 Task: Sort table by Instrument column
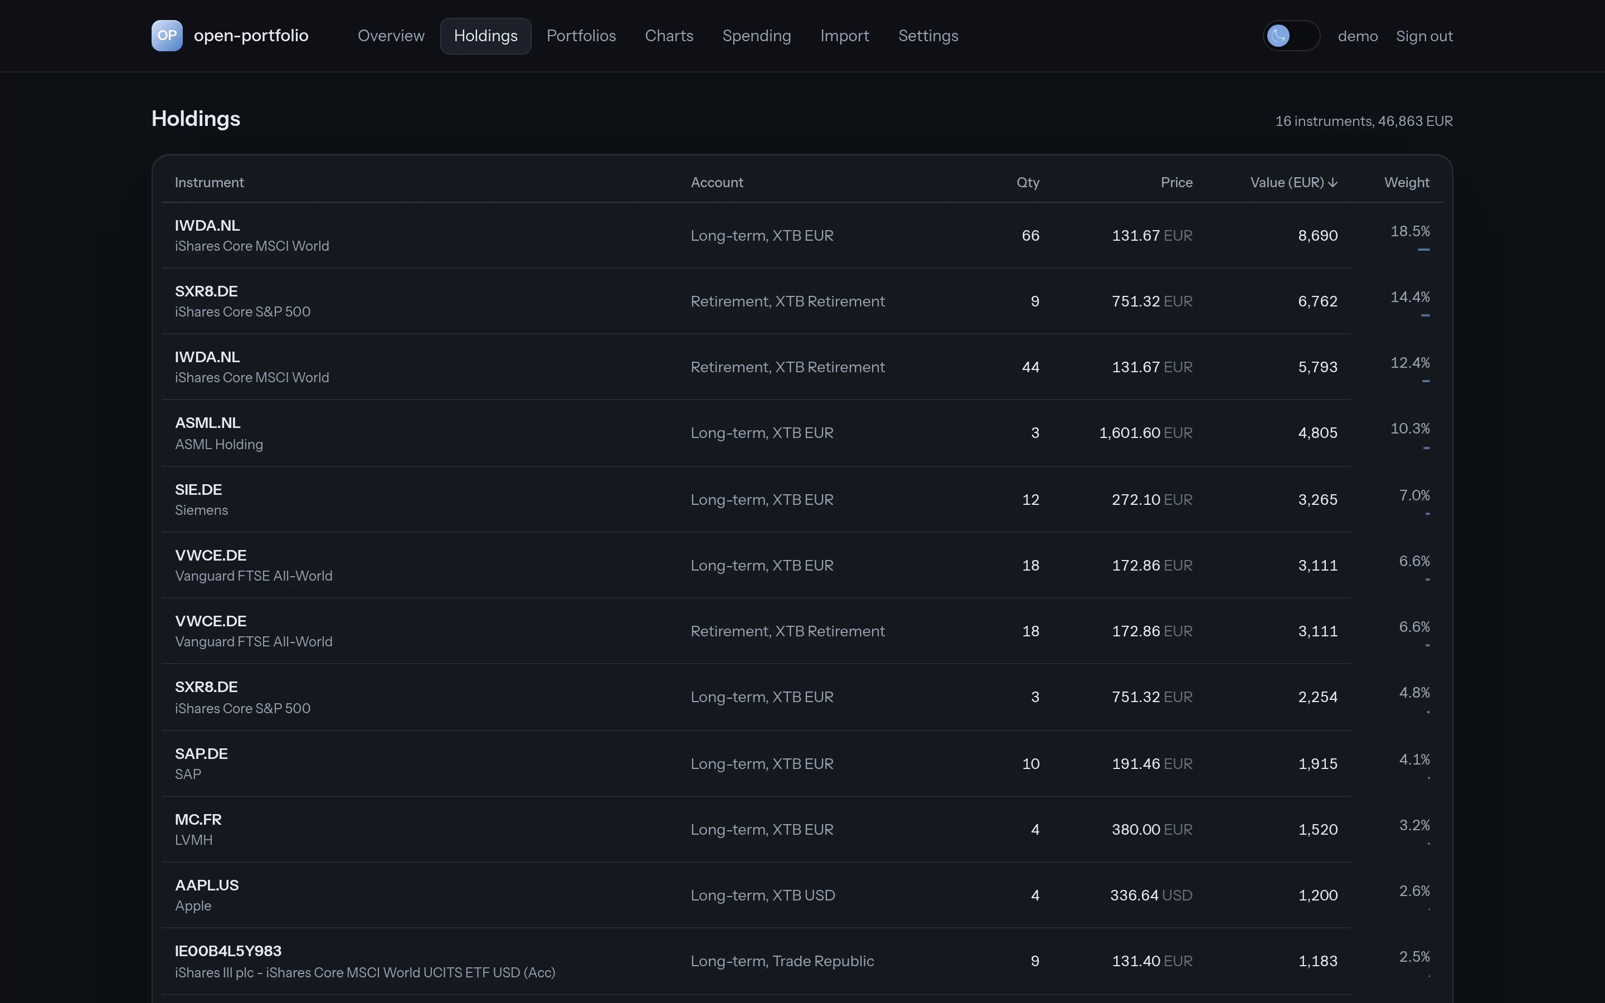209,182
